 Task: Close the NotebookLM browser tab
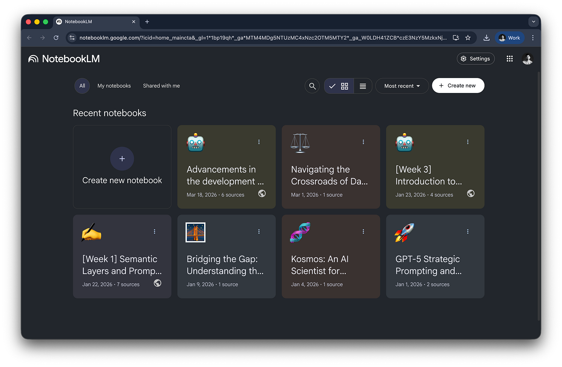point(134,22)
